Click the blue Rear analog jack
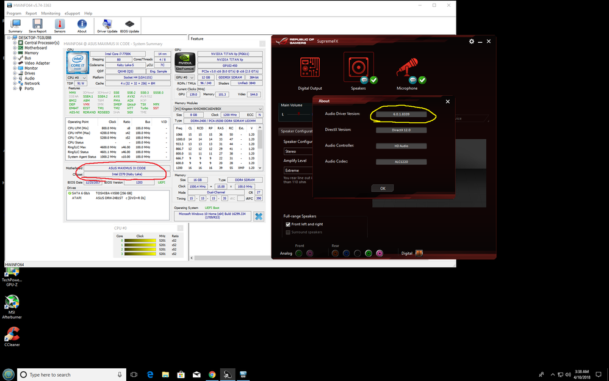 (x=346, y=253)
